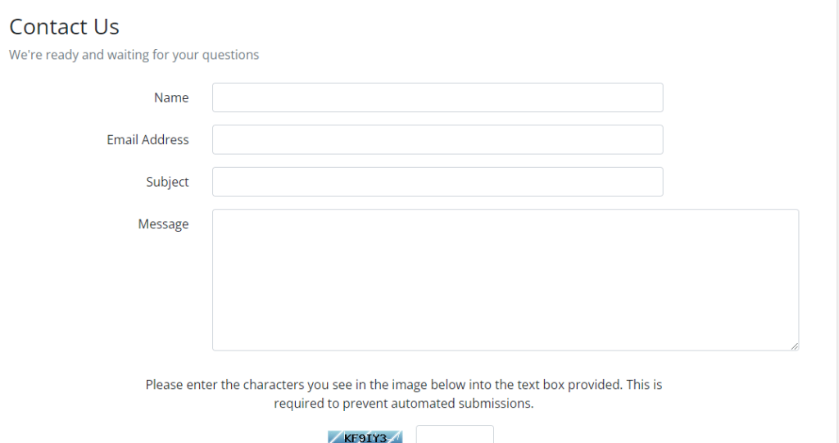839x443 pixels.
Task: Click the Email Address label text
Action: pos(147,140)
